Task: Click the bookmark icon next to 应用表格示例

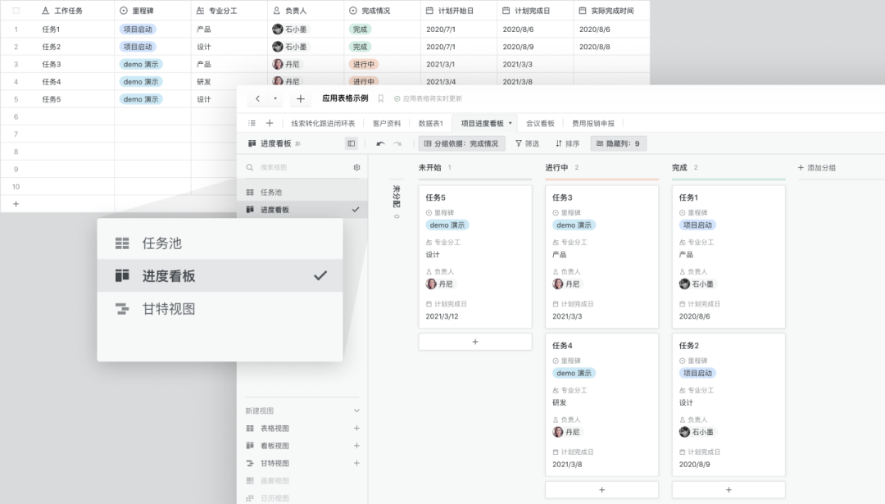Action: tap(380, 98)
